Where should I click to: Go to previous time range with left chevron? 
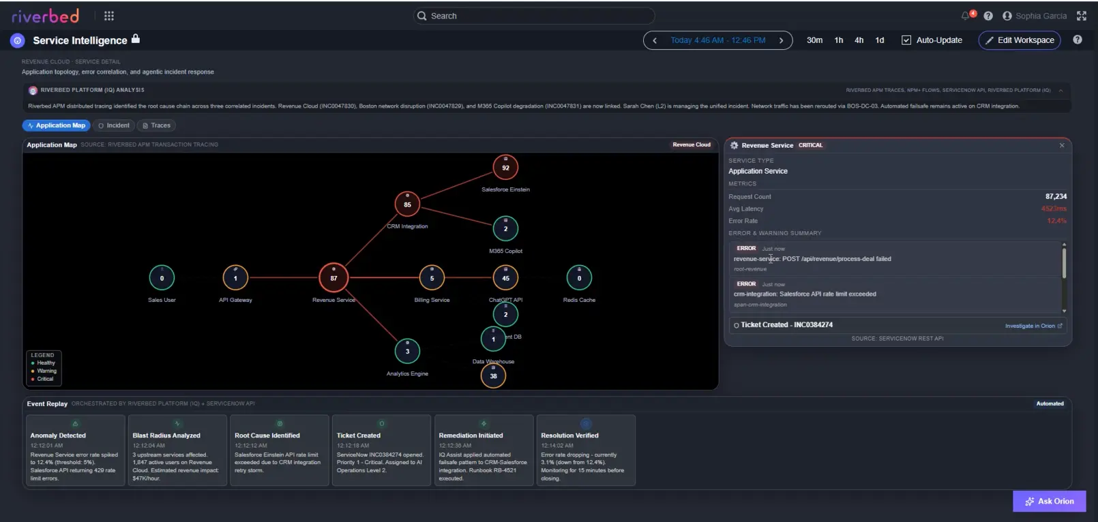pyautogui.click(x=655, y=40)
